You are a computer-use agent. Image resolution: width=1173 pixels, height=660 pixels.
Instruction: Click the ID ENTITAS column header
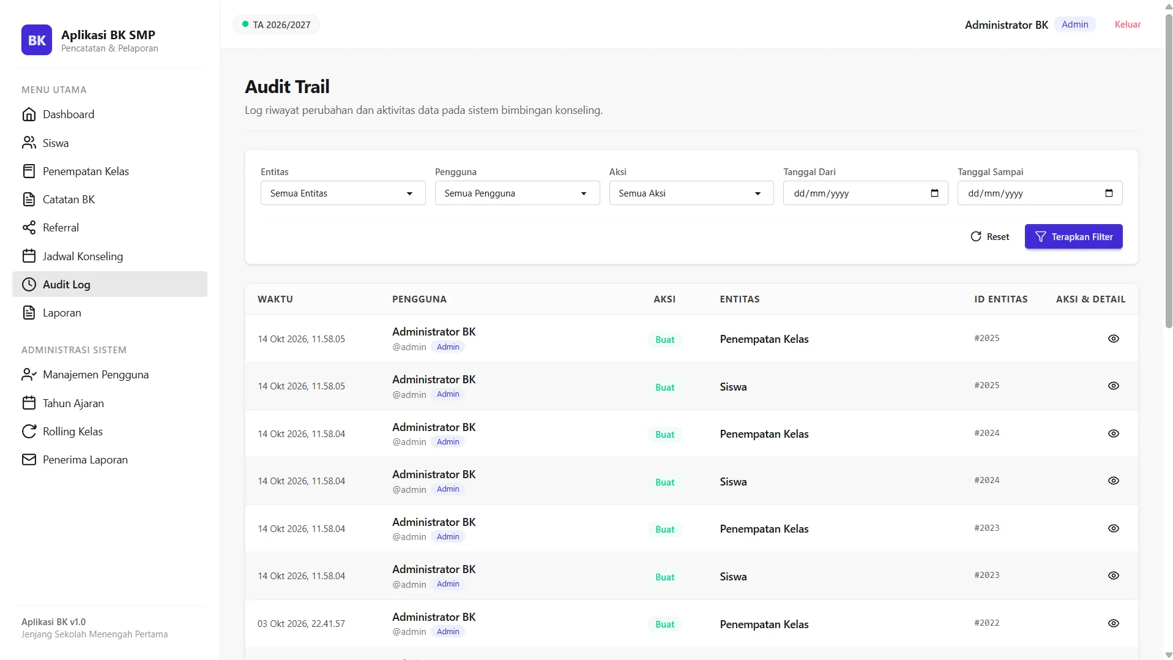[x=1000, y=299]
